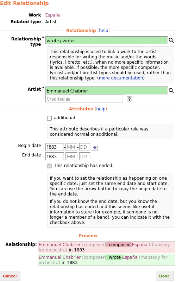Open España link in red preview row
This screenshot has width=176, height=282.
[140, 245]
